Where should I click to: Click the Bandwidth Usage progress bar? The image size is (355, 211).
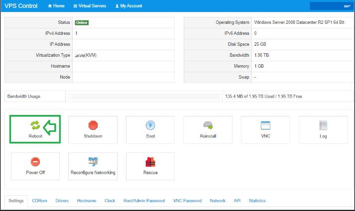pyautogui.click(x=143, y=96)
